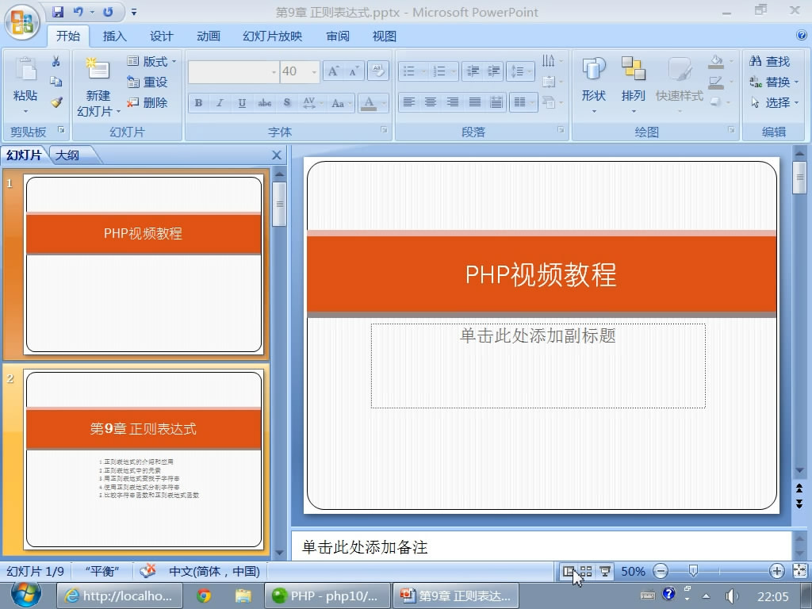The width and height of the screenshot is (812, 609).
Task: Decrease font size with shrink font icon
Action: point(354,71)
